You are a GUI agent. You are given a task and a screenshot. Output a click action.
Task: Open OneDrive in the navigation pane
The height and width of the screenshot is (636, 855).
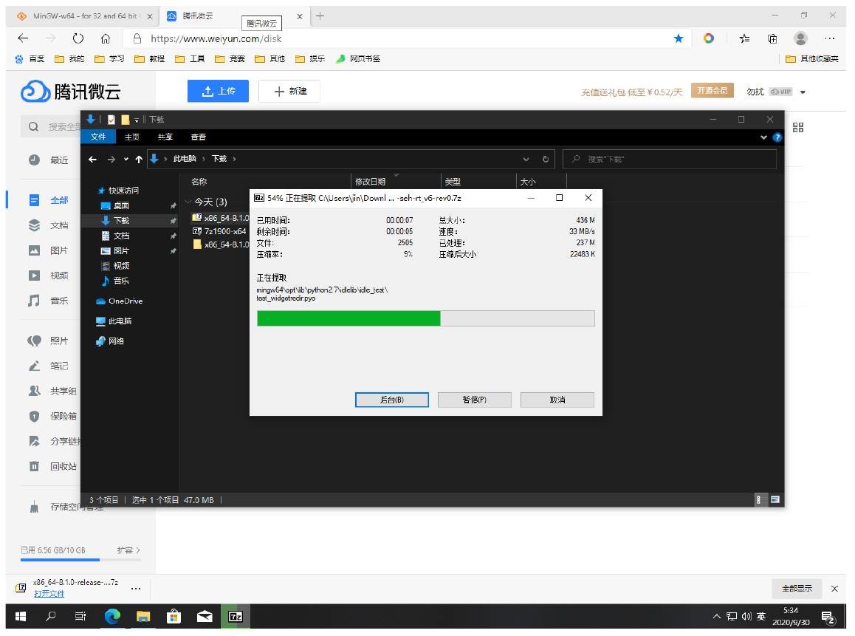pos(125,301)
